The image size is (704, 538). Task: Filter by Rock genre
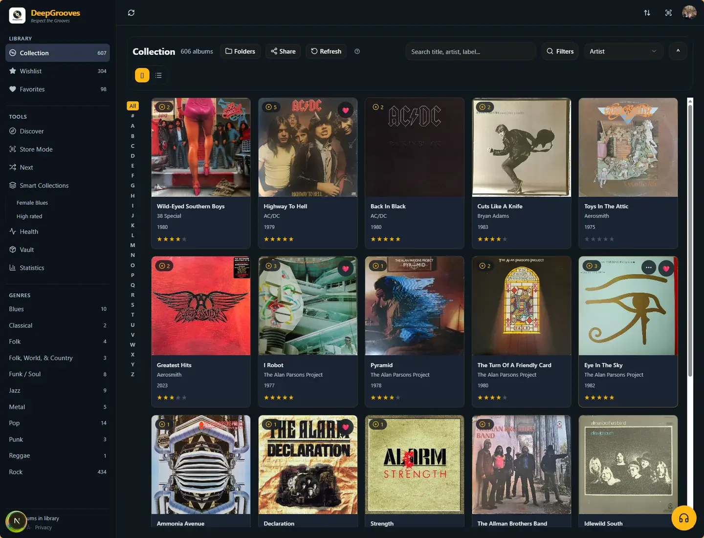point(58,472)
